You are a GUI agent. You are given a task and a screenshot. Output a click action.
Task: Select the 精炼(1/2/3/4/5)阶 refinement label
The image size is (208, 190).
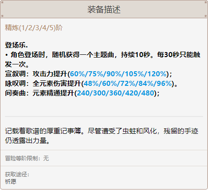(34, 28)
